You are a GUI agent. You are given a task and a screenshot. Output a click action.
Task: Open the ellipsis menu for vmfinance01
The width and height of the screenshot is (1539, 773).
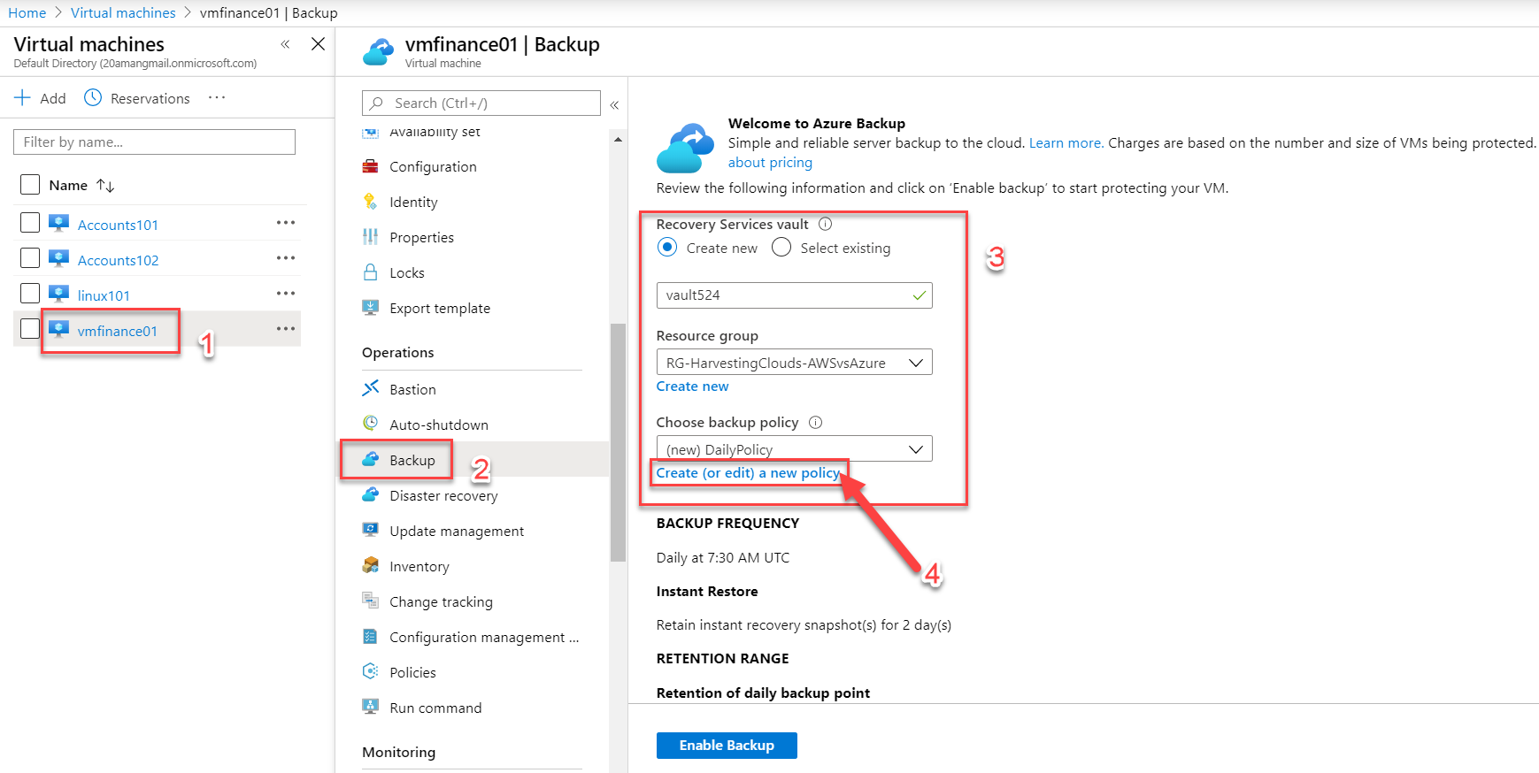[286, 329]
